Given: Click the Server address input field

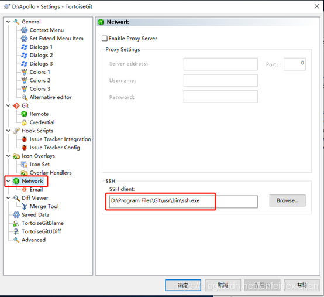Looking at the screenshot, I should (x=220, y=64).
